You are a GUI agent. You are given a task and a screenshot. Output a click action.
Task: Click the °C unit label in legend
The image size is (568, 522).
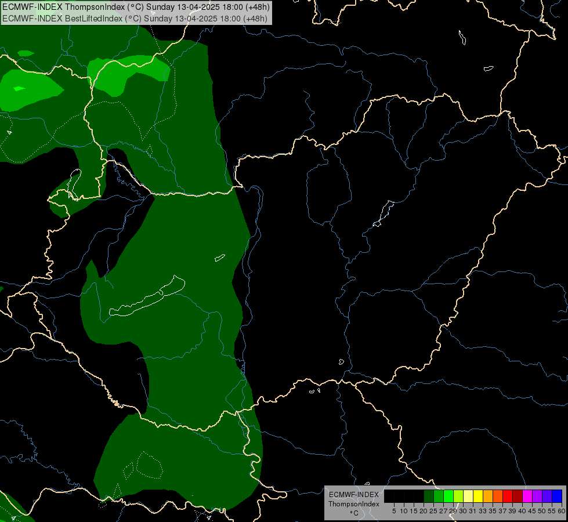(354, 513)
